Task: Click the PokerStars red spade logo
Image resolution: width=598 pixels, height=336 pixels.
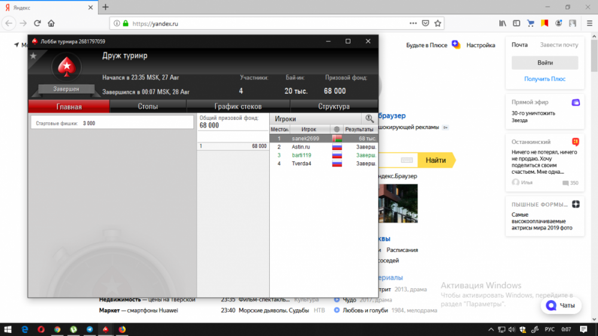Action: click(66, 67)
